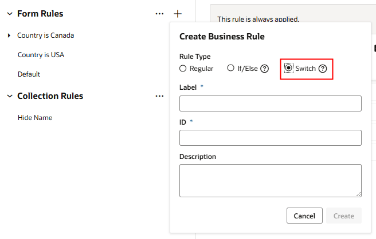Focus the ID text field

click(x=270, y=138)
